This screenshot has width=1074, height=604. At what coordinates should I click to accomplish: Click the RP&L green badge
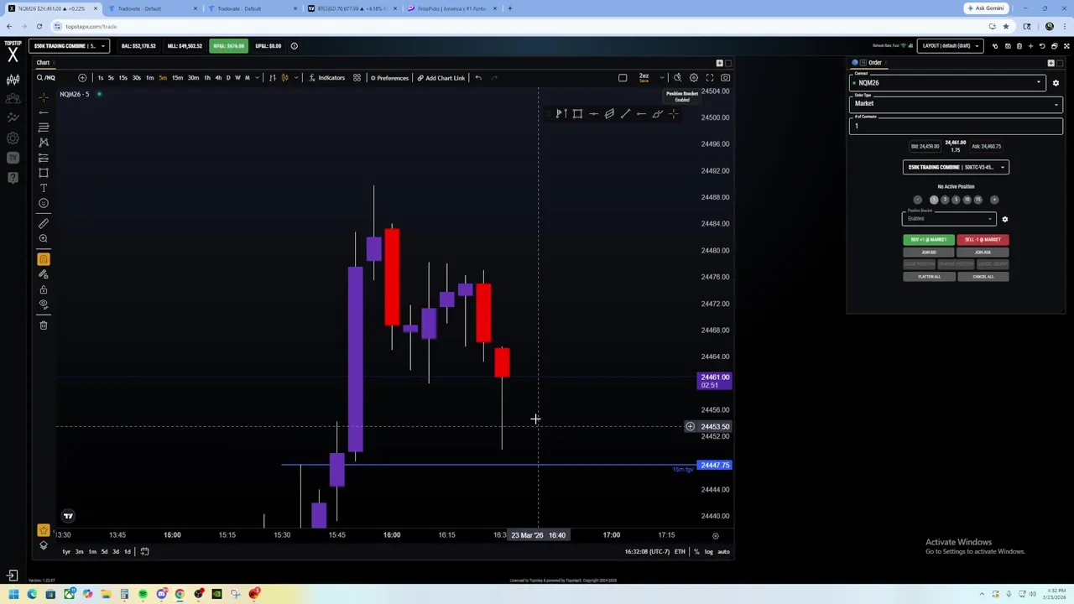pyautogui.click(x=228, y=46)
